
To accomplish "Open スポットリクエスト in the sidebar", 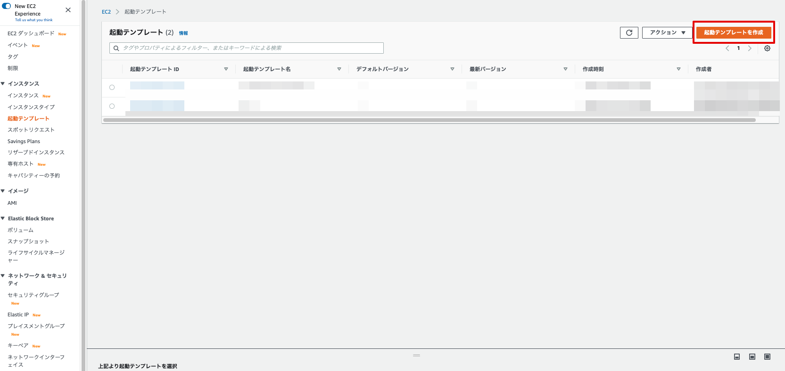I will pos(31,130).
